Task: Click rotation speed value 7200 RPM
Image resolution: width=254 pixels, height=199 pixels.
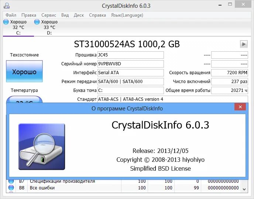Action: click(230, 73)
